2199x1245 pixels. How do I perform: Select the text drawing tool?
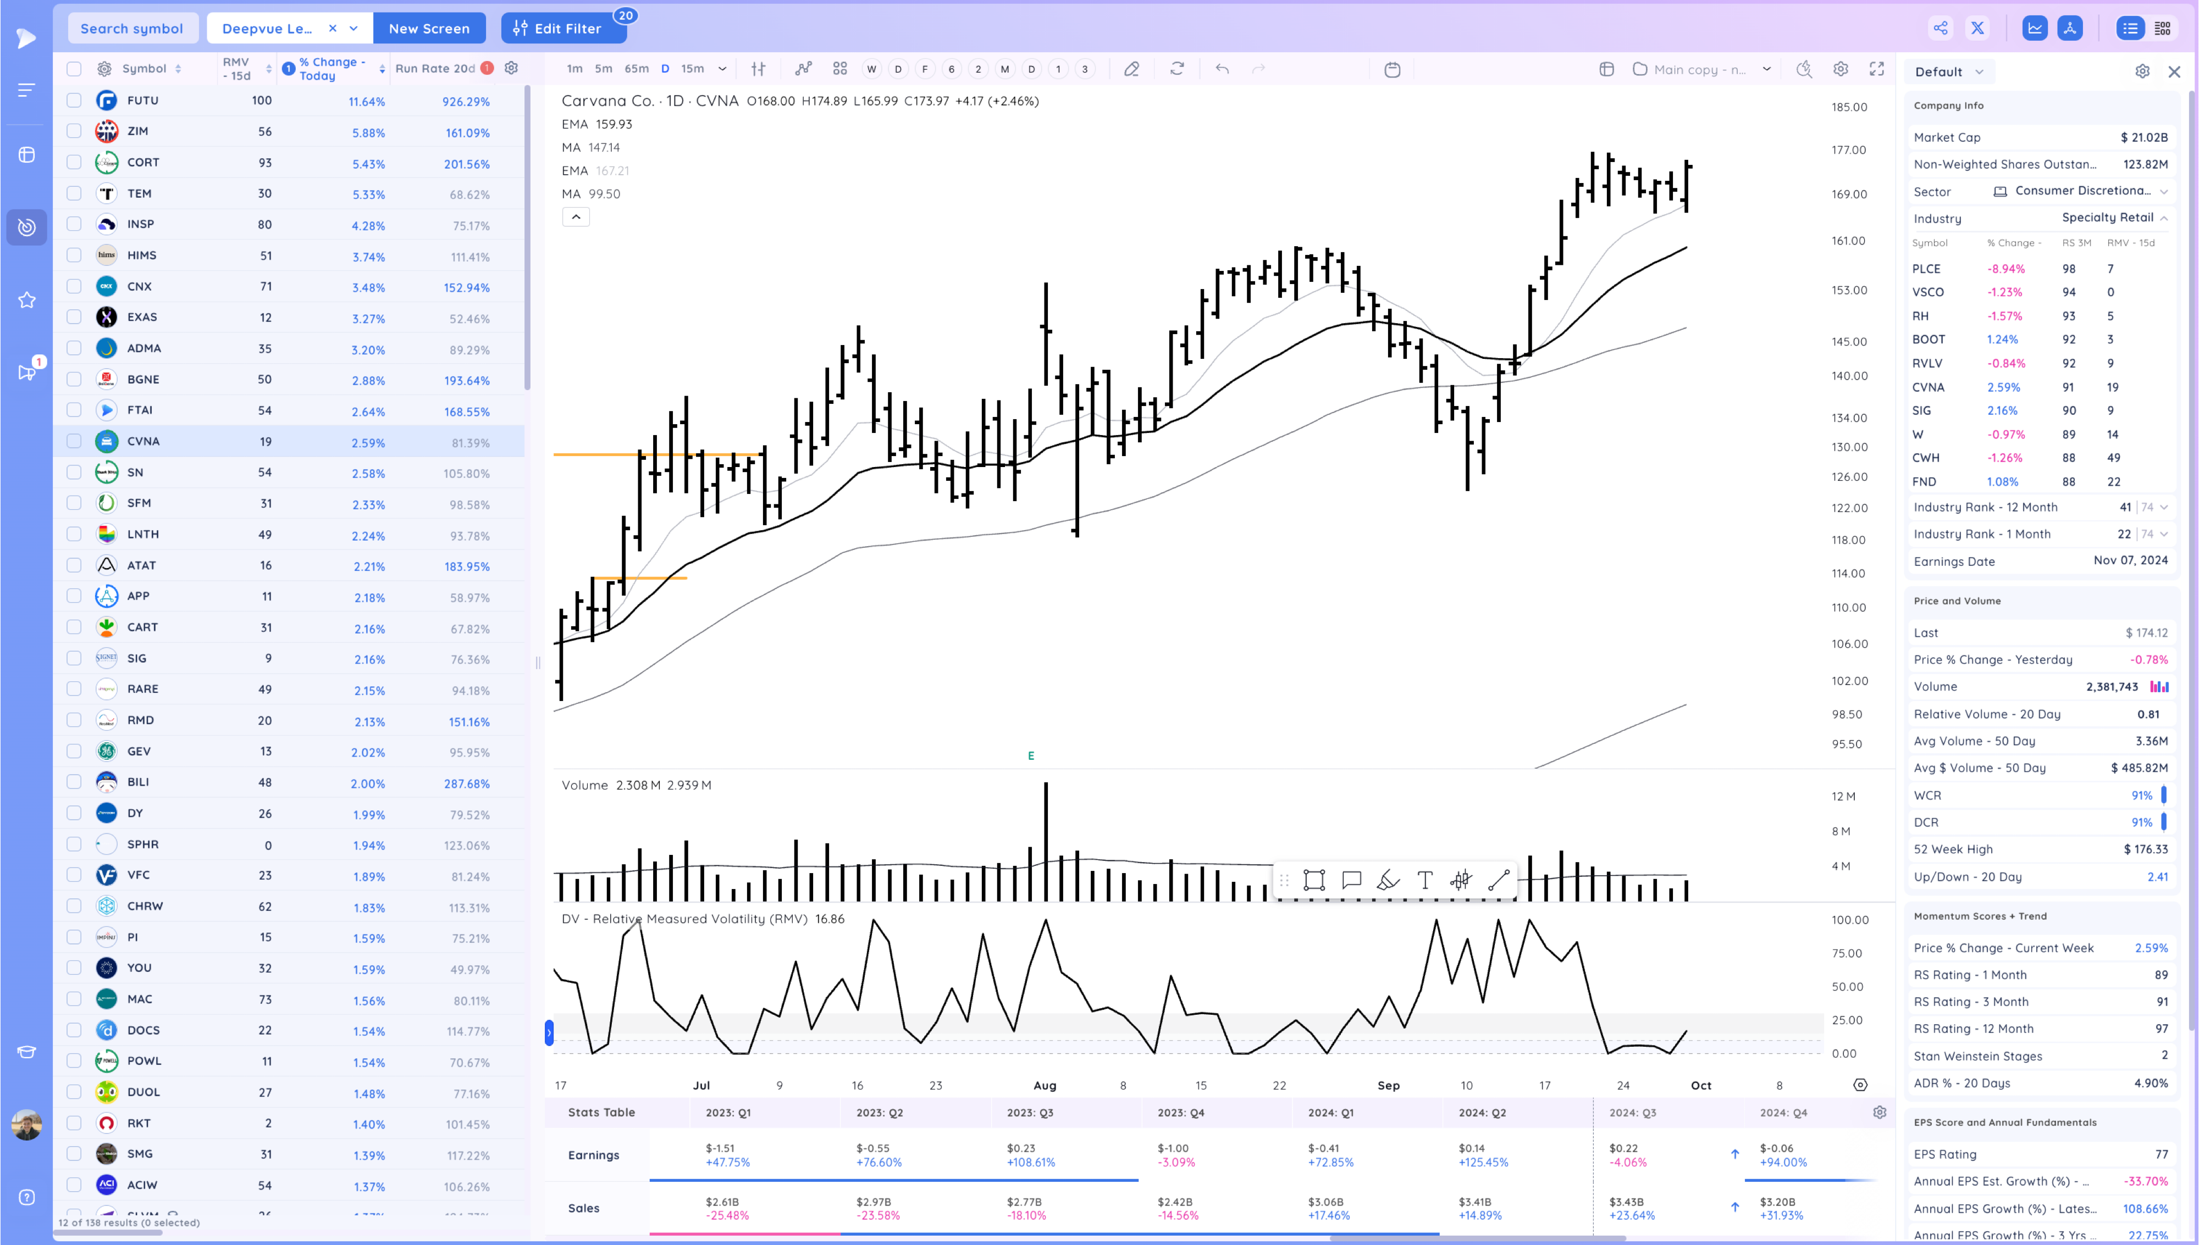pos(1425,880)
